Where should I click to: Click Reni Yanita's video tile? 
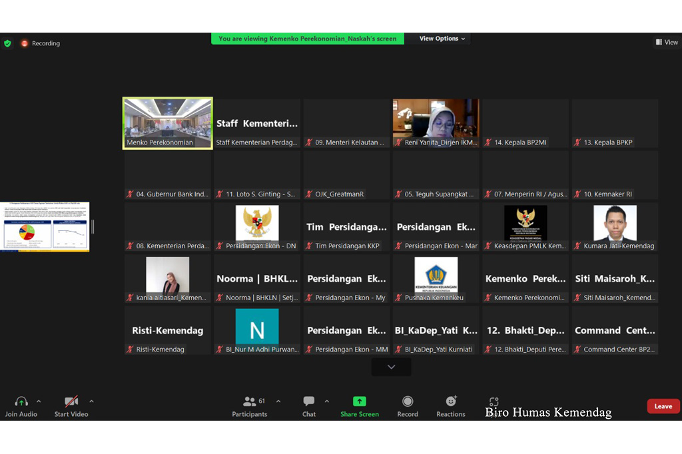pos(436,123)
